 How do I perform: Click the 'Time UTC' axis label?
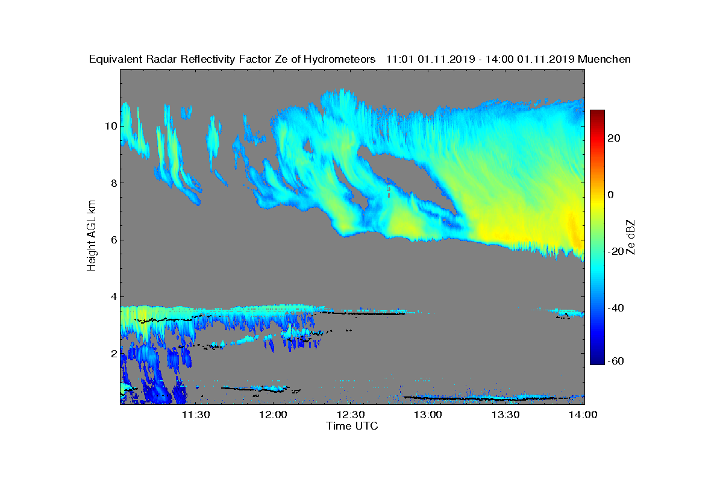point(352,426)
